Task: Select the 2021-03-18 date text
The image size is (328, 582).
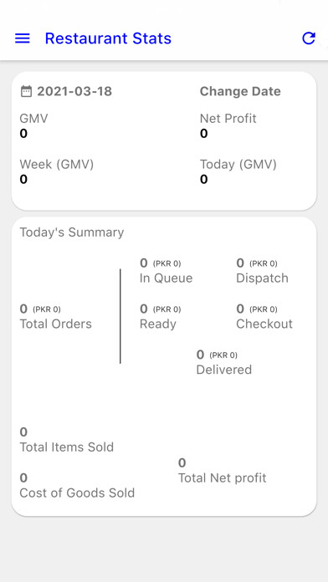Action: coord(74,91)
